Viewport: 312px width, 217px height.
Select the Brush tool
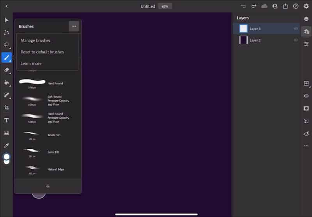7,58
